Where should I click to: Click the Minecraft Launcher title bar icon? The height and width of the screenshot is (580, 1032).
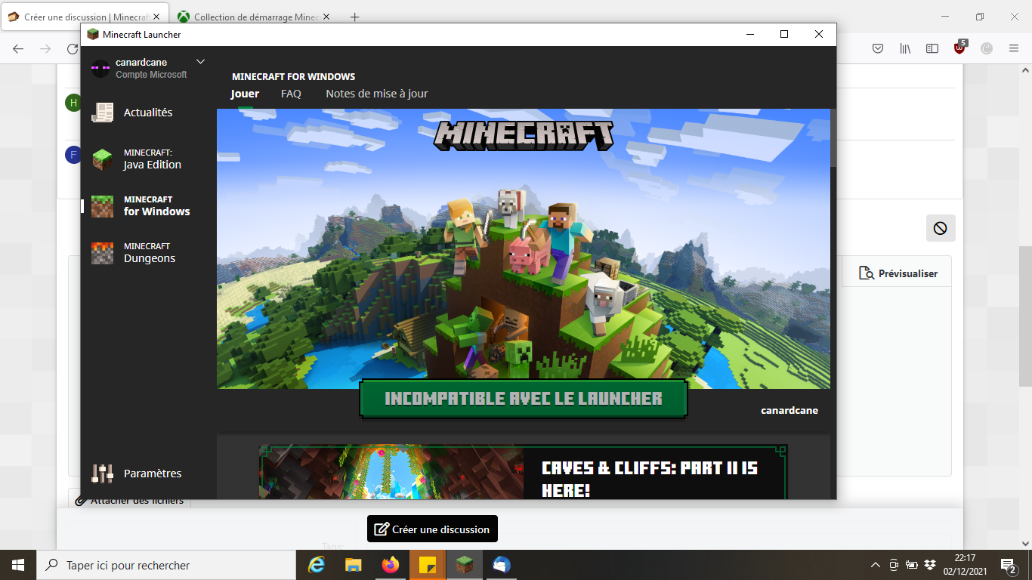[93, 34]
